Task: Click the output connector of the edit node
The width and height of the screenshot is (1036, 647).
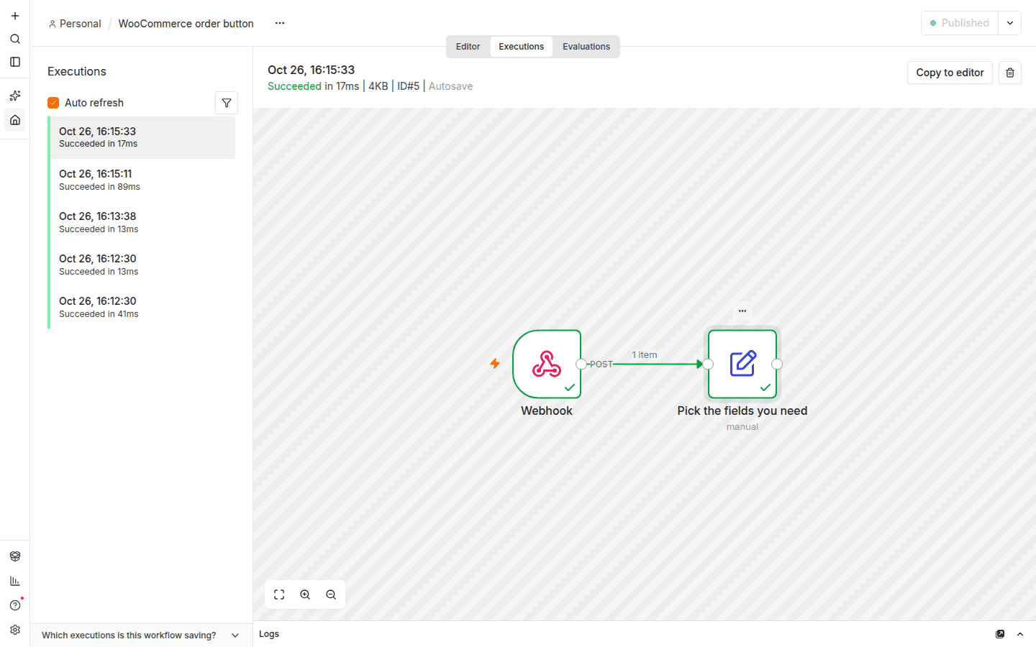Action: tap(777, 364)
